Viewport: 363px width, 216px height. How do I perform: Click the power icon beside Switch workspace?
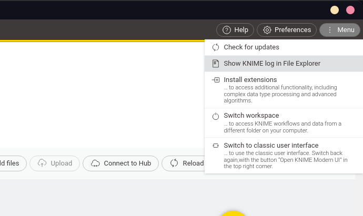216,116
